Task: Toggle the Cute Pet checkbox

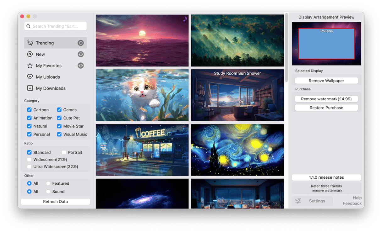Action: [59, 118]
